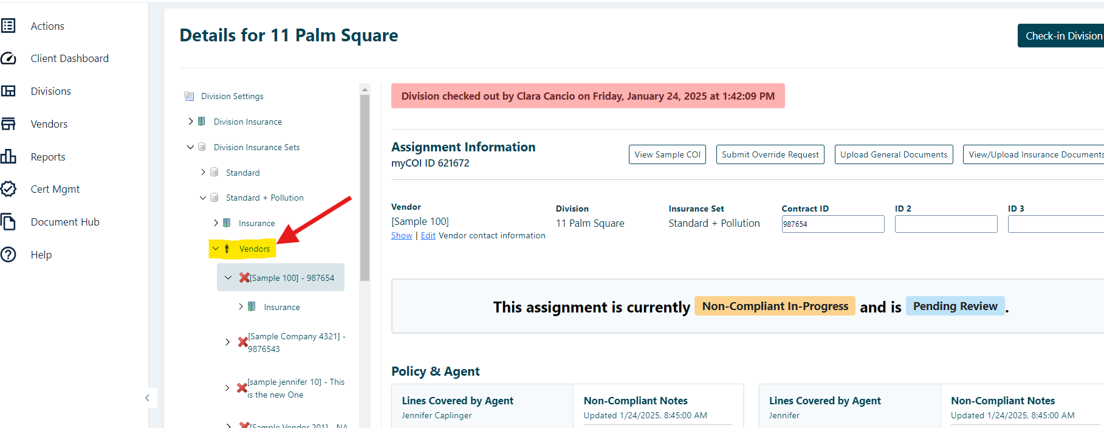Image resolution: width=1104 pixels, height=428 pixels.
Task: Expand the Division Insurance tree node
Action: pos(191,122)
